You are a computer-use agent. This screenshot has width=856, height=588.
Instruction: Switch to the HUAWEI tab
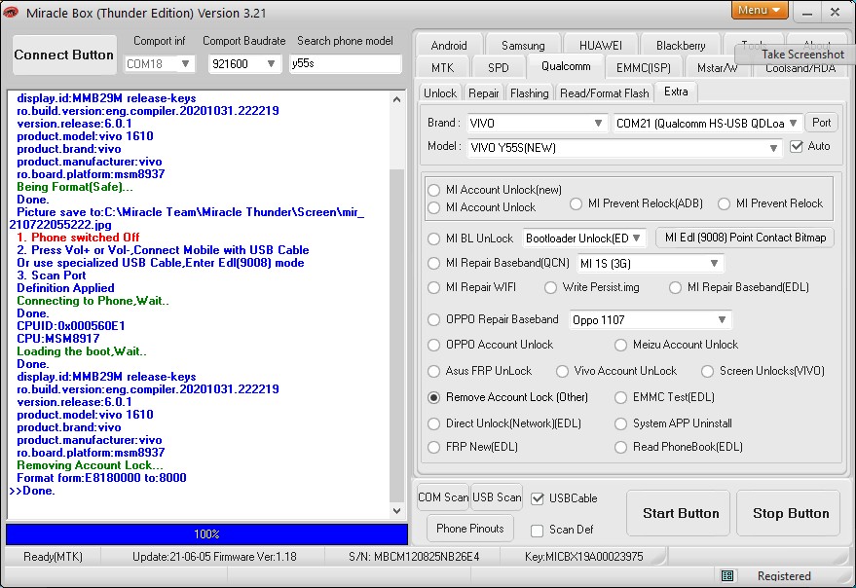[x=601, y=46]
